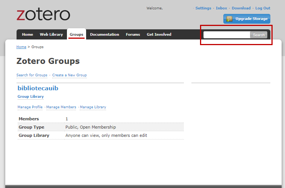Click Create a New Group
This screenshot has height=188, width=285.
(70, 75)
